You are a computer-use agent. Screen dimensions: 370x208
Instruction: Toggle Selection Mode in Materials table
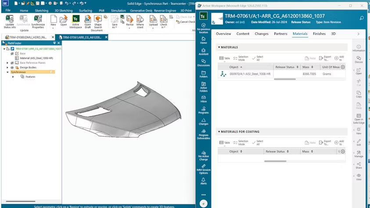coord(241,58)
